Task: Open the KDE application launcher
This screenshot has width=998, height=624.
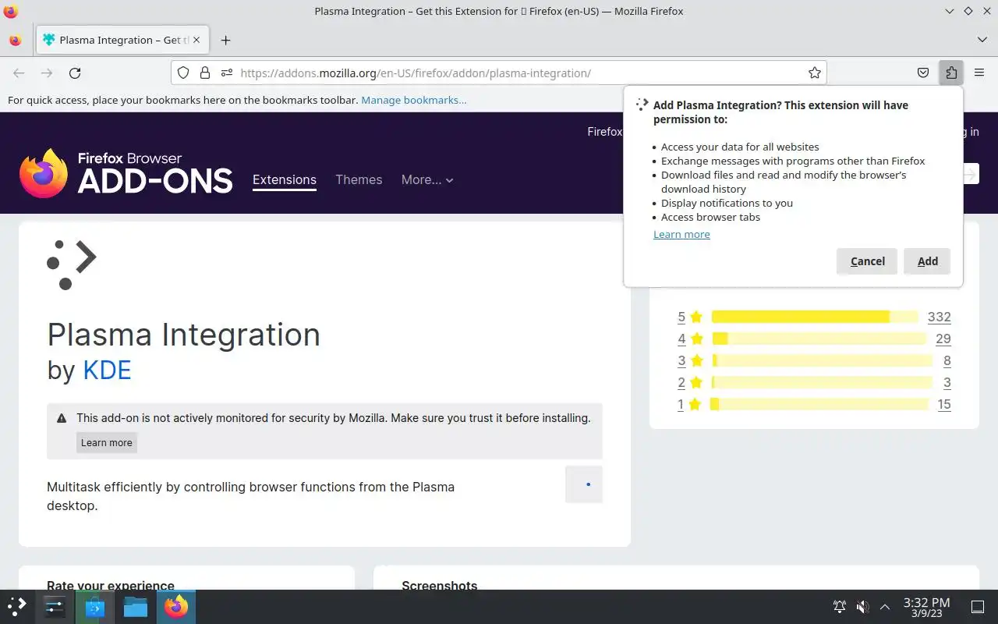Action: point(16,606)
